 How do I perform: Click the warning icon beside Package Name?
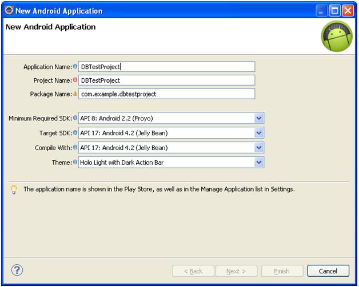[75, 94]
